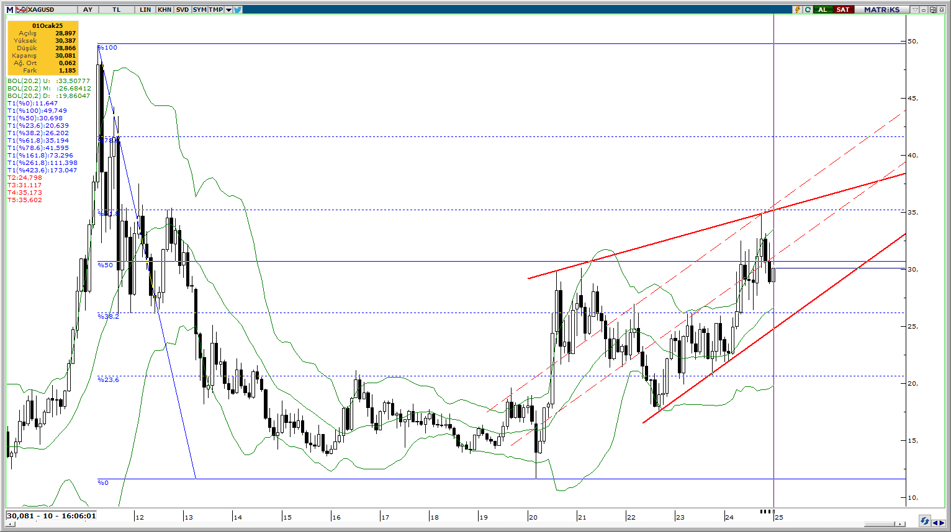This screenshot has width=951, height=532.
Task: Click the orange lightning quick-order icon
Action: click(x=798, y=10)
